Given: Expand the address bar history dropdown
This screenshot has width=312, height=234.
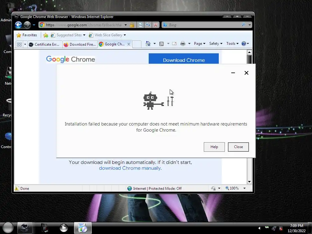Looking at the screenshot, I should tap(126, 25).
